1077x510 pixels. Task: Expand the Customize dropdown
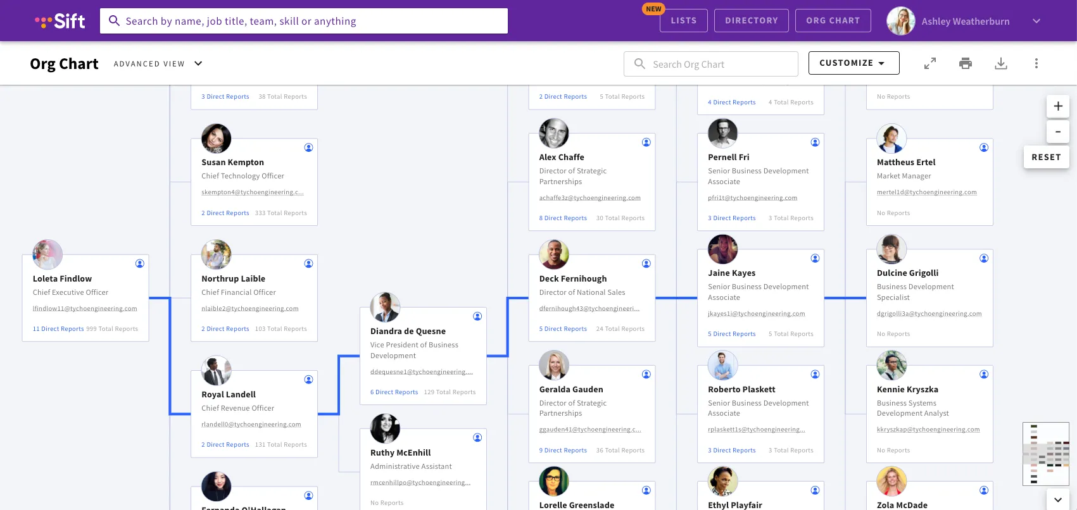coord(853,63)
